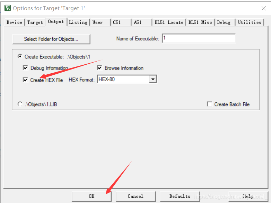Switch to the Device tab
The height and width of the screenshot is (203, 271).
click(x=14, y=22)
